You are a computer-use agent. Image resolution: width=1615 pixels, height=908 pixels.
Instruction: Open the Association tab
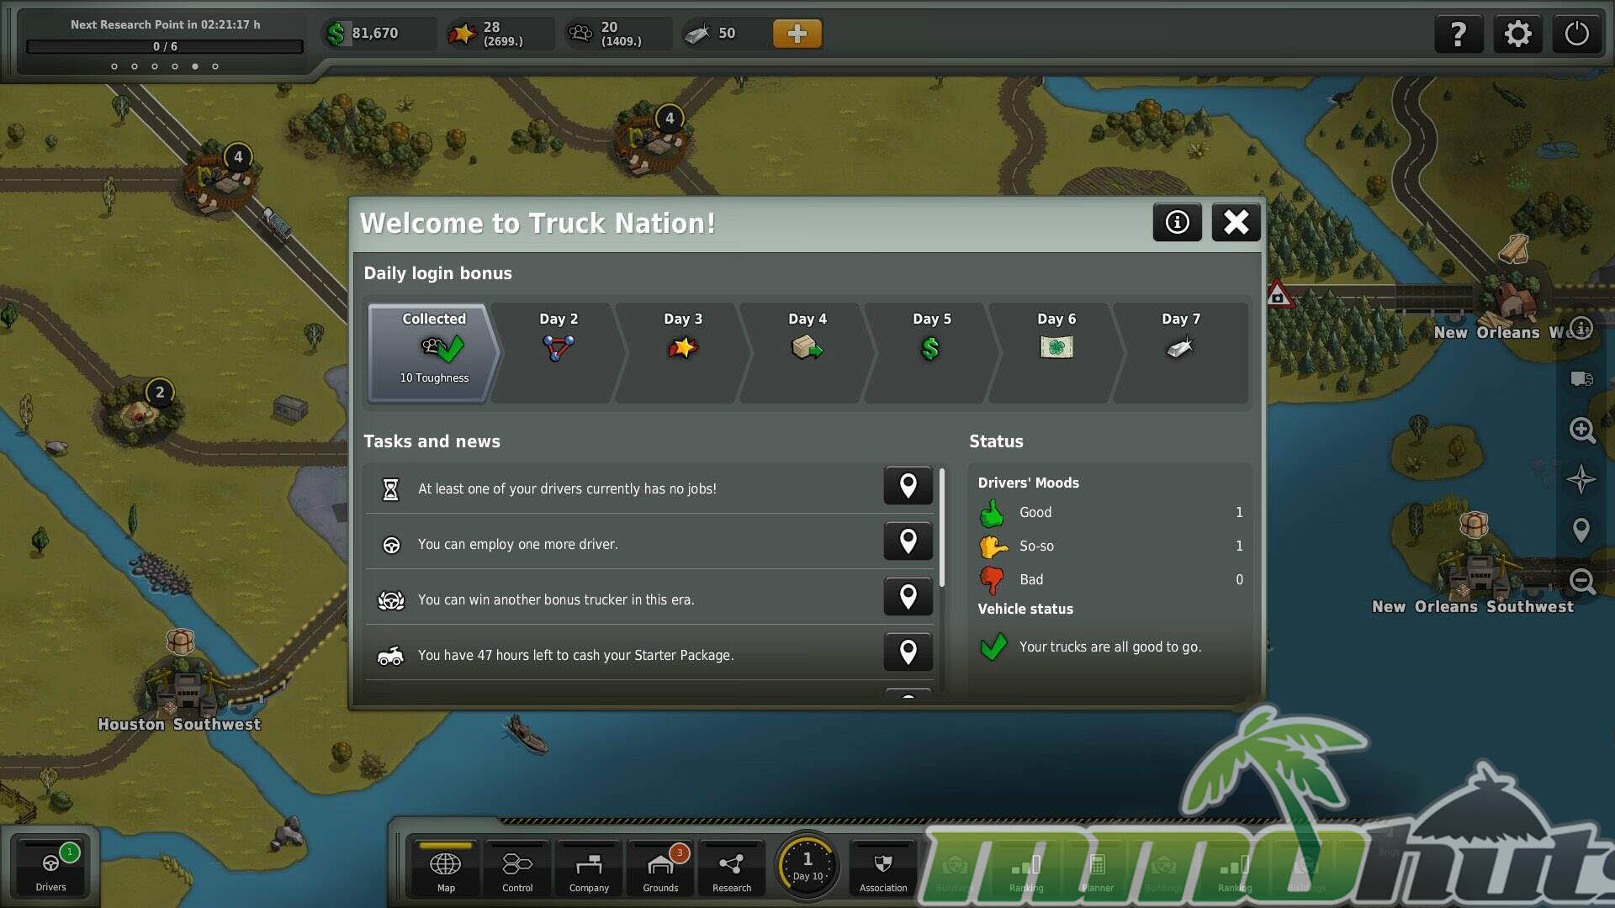pyautogui.click(x=882, y=870)
